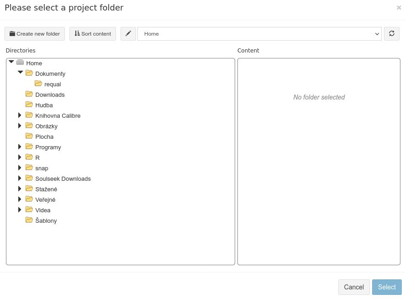Click the Stažené folder icon
This screenshot has width=405, height=299.
pos(29,189)
